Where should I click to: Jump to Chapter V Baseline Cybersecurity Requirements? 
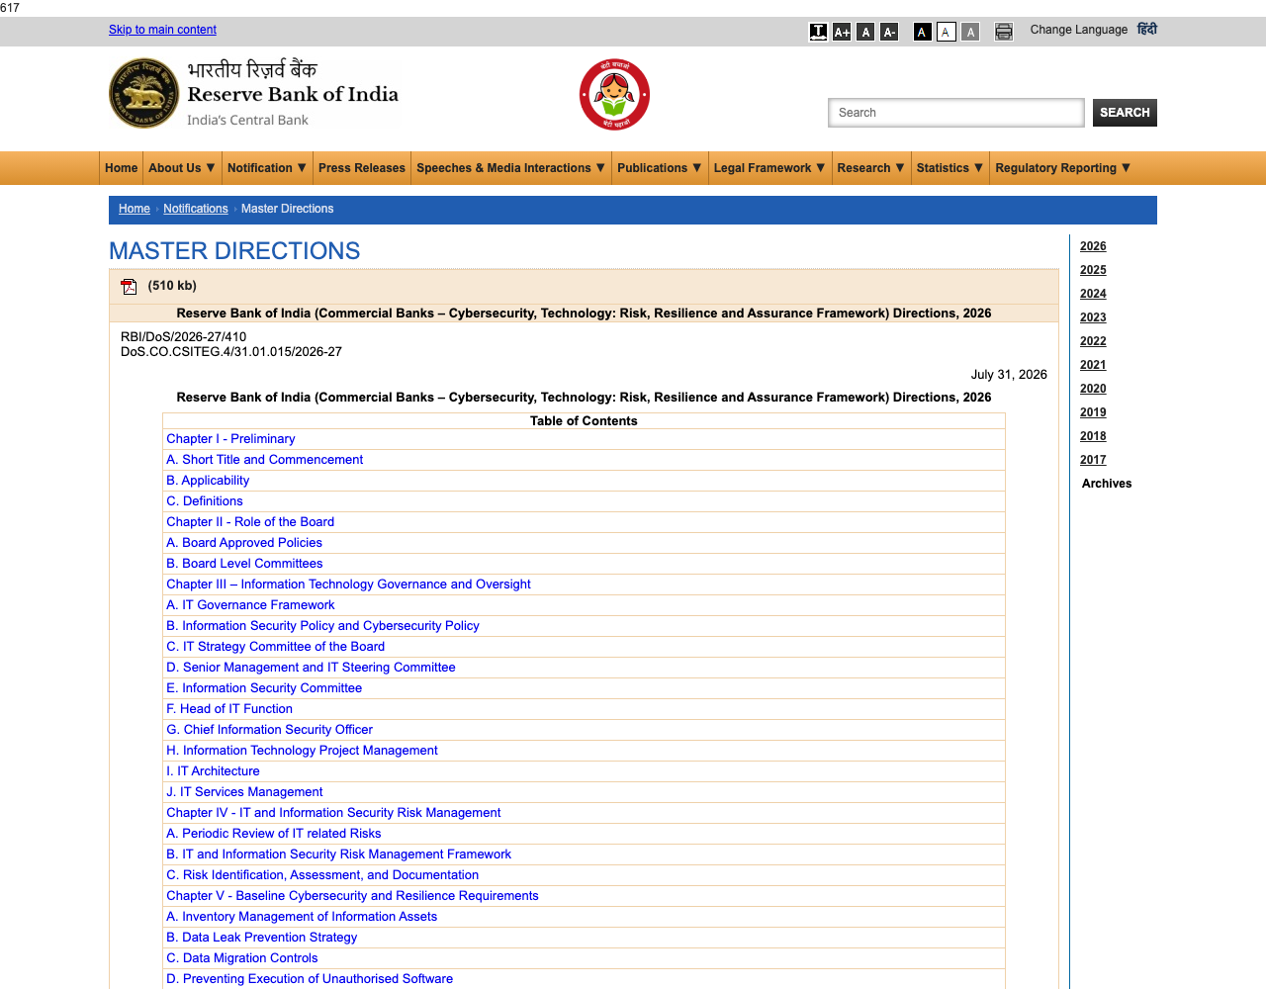[352, 896]
